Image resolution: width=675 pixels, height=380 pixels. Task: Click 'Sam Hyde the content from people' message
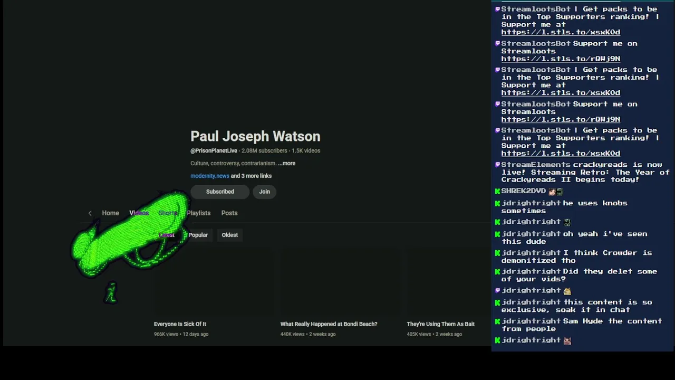(582, 325)
